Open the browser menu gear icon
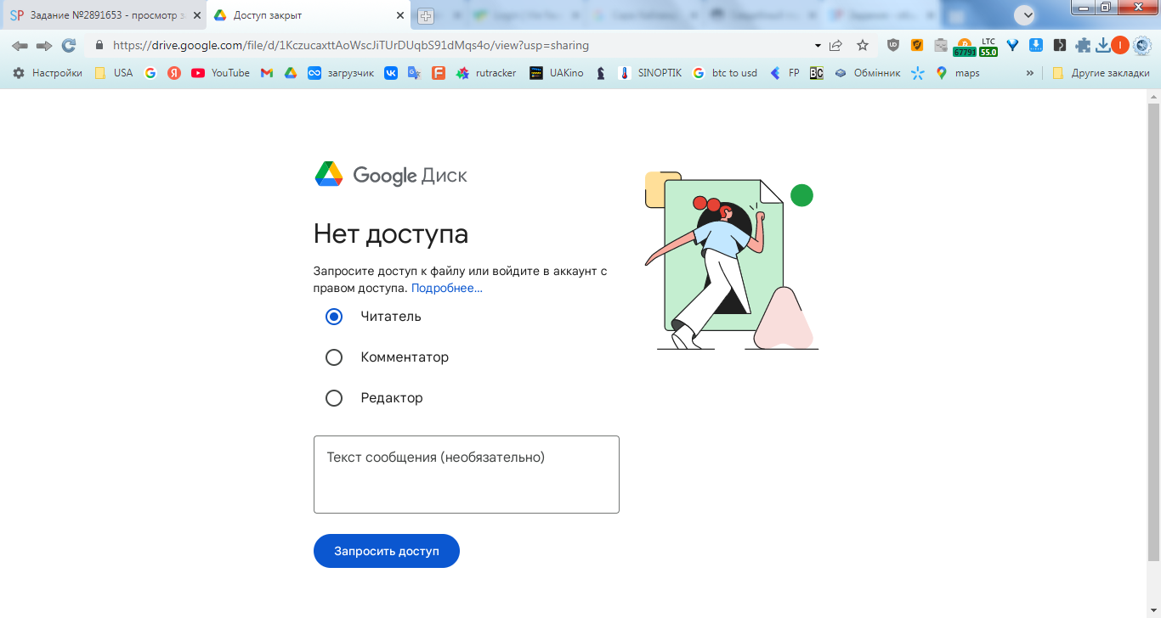 [x=1141, y=45]
